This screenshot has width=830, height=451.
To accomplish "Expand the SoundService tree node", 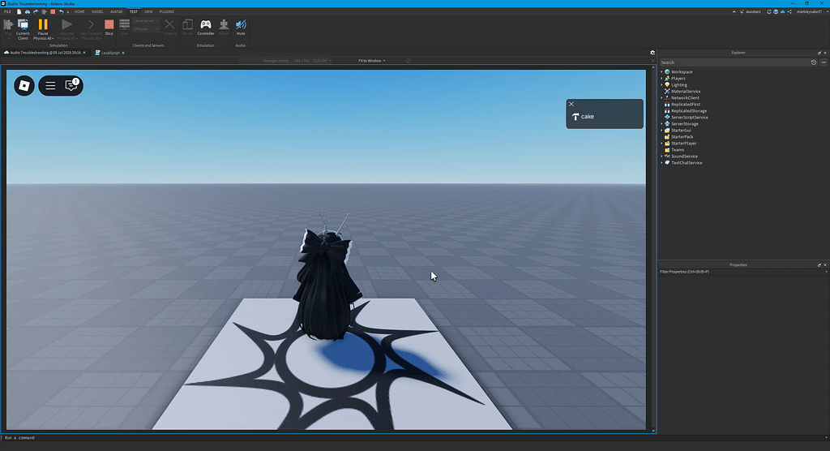I will [661, 157].
